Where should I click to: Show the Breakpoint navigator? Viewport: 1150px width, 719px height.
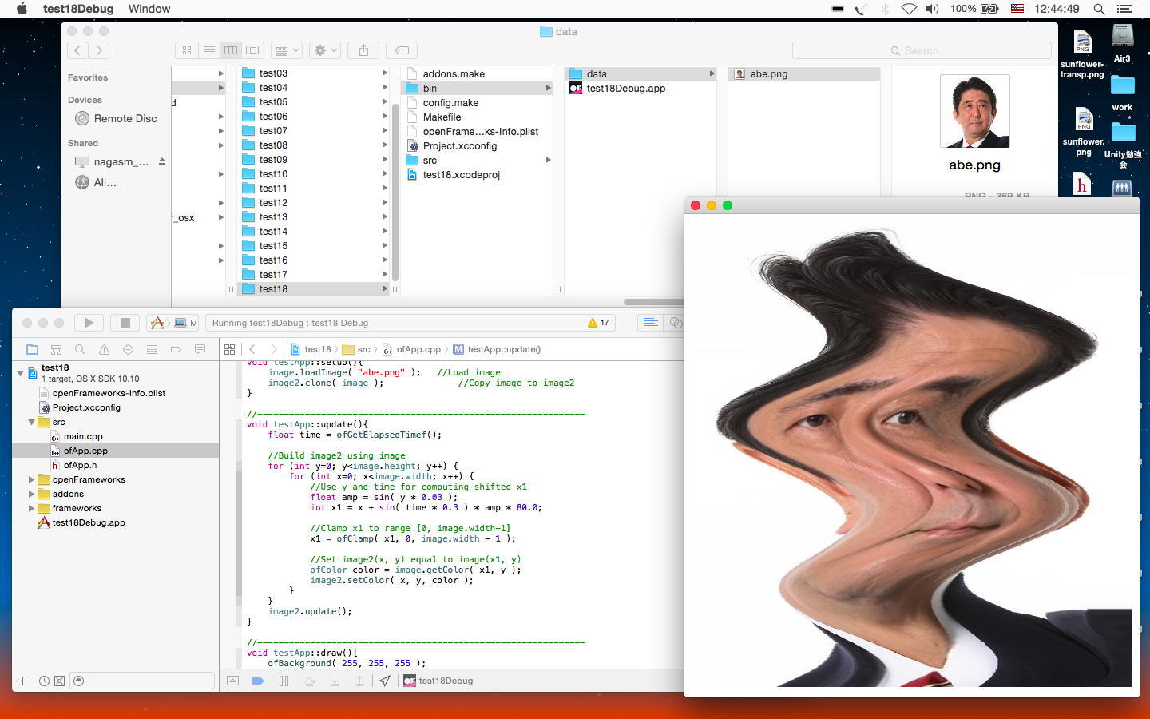(x=176, y=349)
